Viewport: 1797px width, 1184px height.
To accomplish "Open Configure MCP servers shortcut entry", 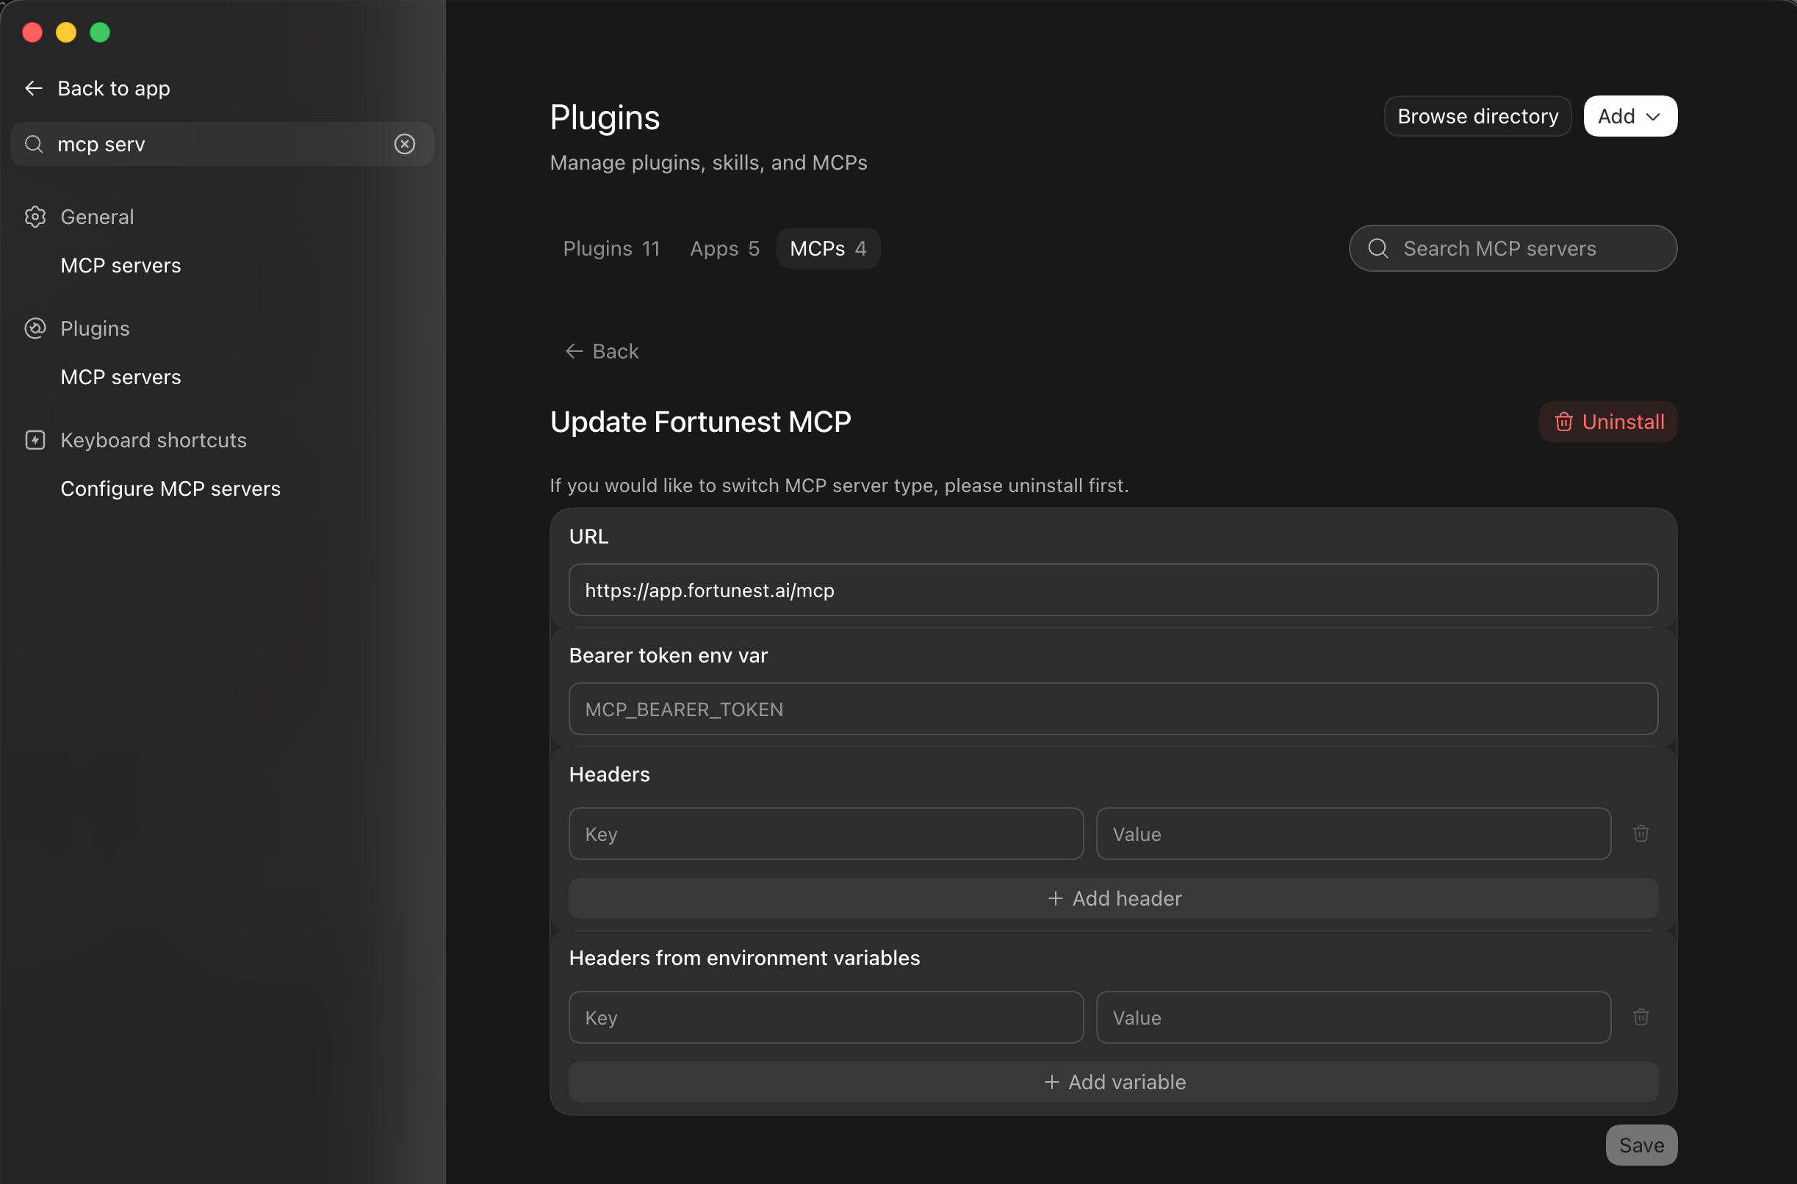I will 170,489.
